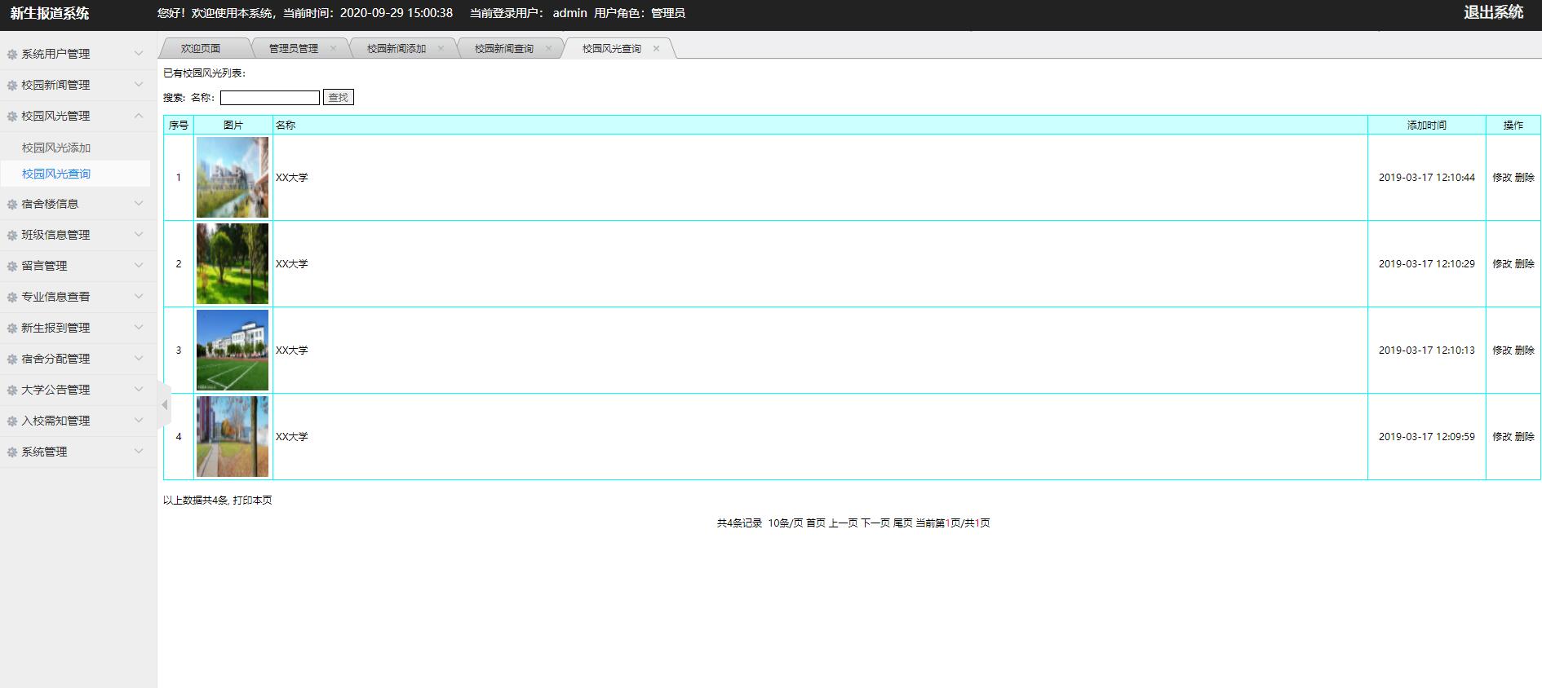The image size is (1542, 688).
Task: Click 修改 for the 12:10:29 record
Action: [x=1502, y=264]
